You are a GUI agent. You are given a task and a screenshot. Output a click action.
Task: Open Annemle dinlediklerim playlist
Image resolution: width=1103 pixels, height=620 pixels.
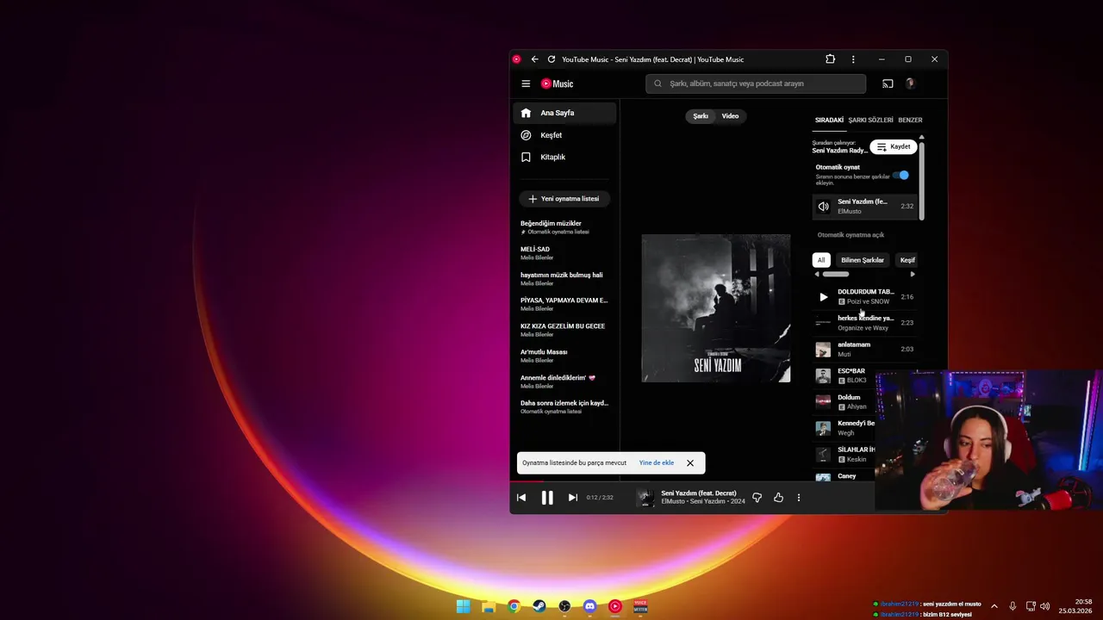tap(565, 381)
